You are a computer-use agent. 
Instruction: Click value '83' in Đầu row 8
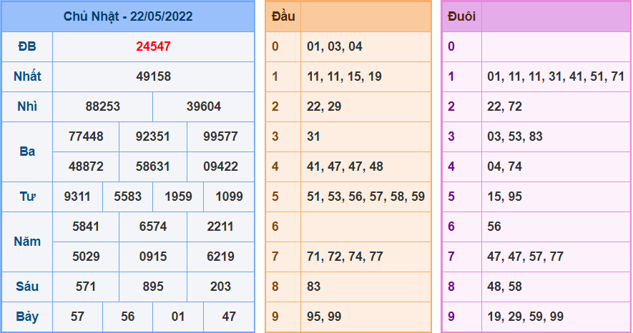(313, 287)
